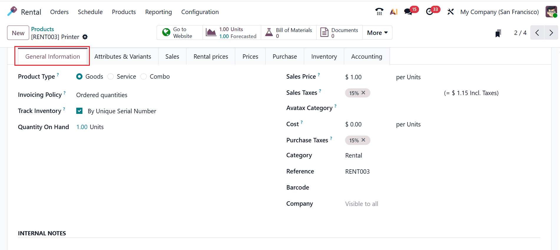Click the New button

[18, 33]
